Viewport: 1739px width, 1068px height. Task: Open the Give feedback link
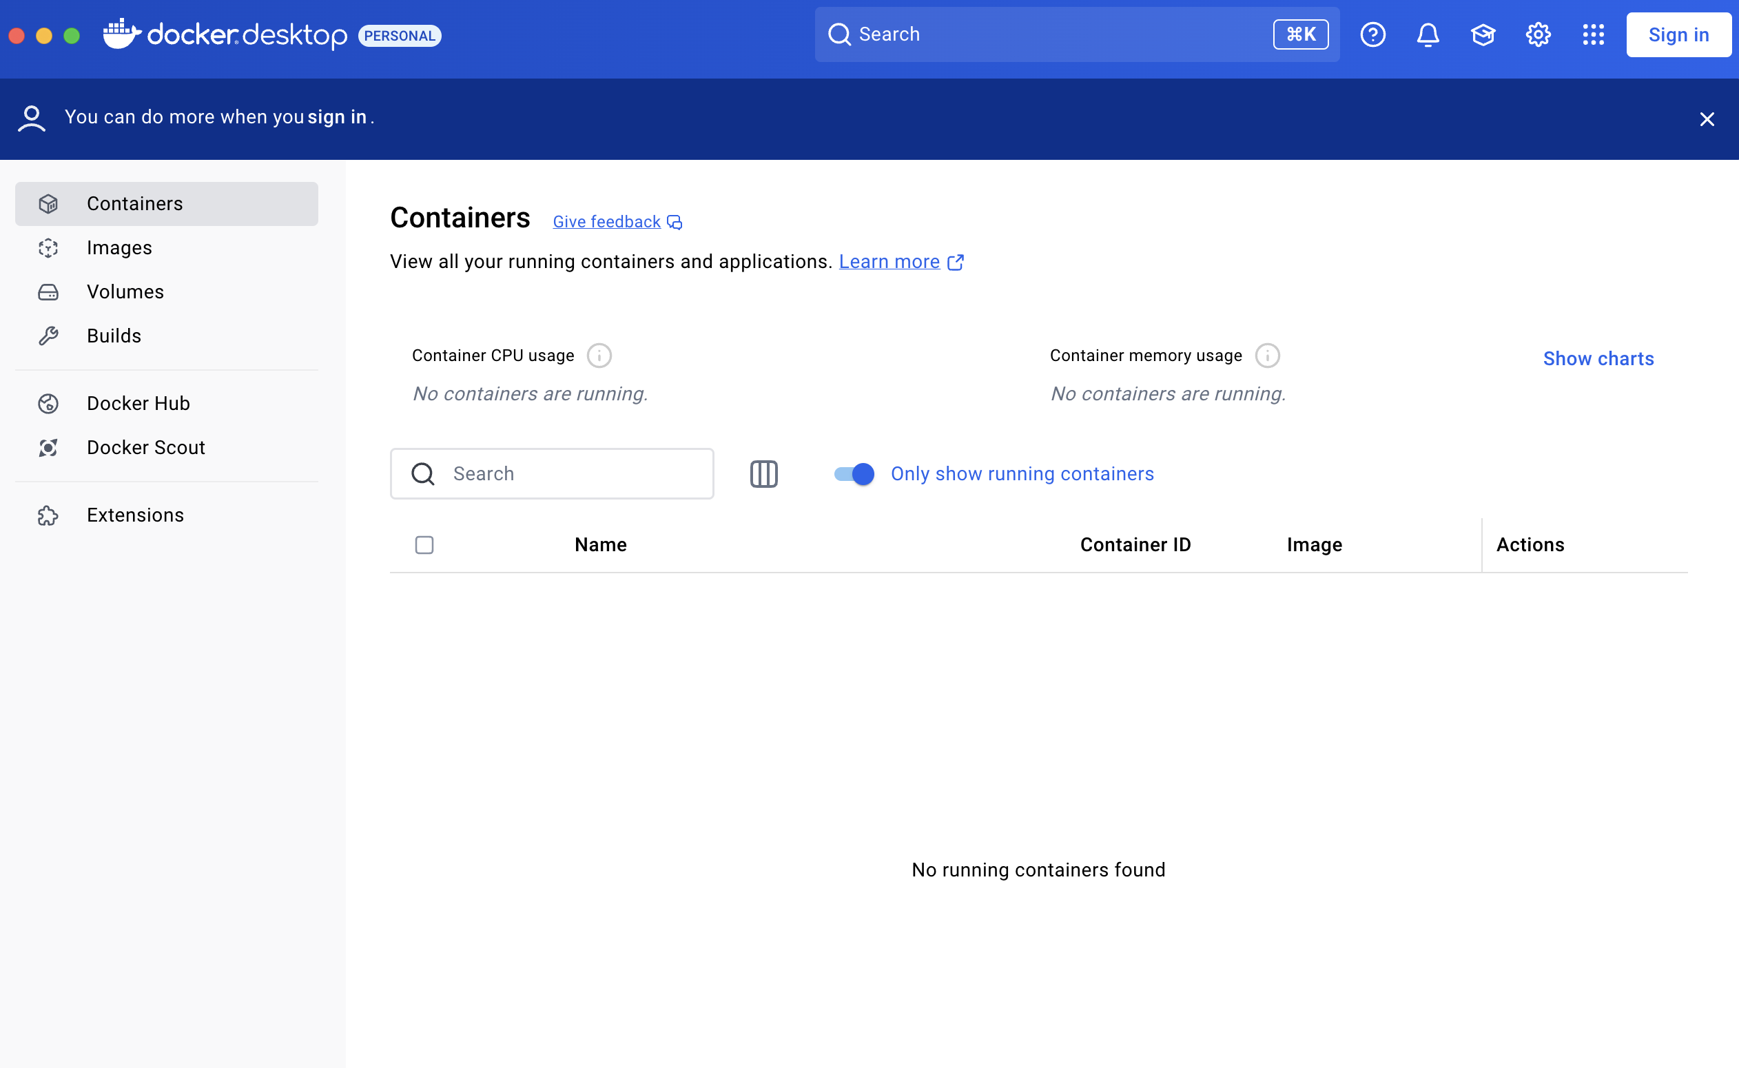point(607,222)
